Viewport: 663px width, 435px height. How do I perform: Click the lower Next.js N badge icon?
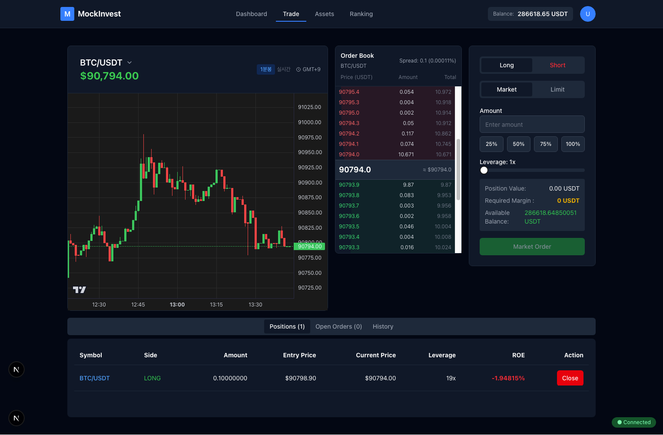click(17, 418)
